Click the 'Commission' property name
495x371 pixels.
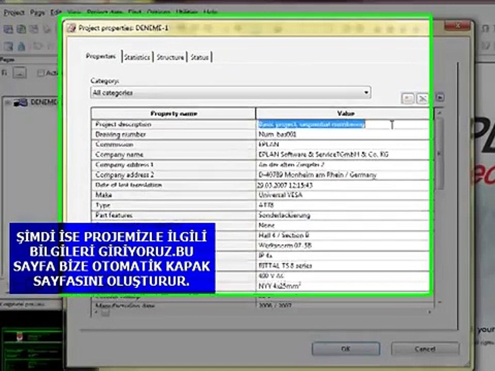point(114,144)
